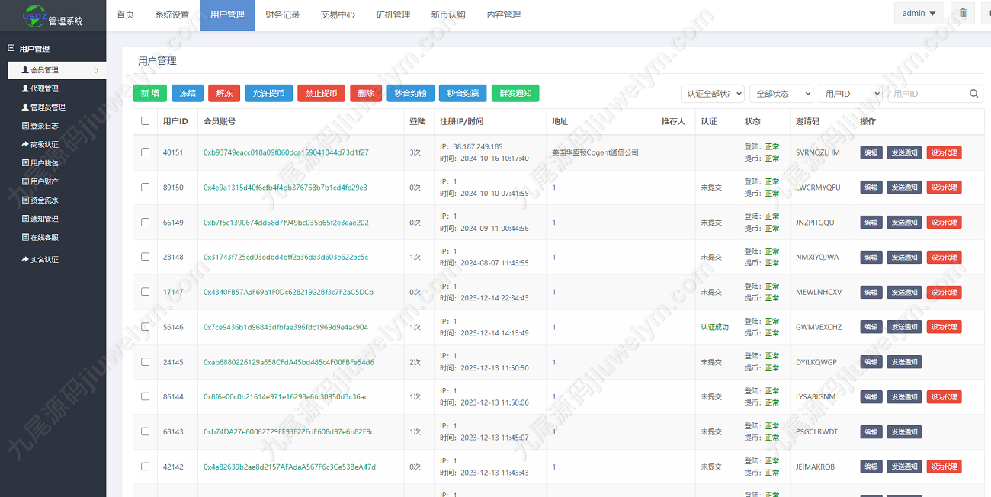The height and width of the screenshot is (497, 991).
Task: Open 用户钱包 sidebar entry
Action: click(40, 162)
